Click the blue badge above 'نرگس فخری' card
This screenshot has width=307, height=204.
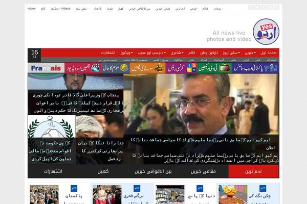coord(137,188)
